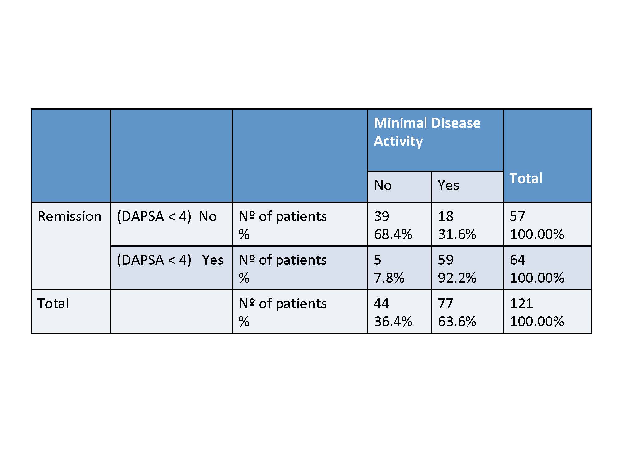
Task: Click the value 59 in the table
Action: pyautogui.click(x=445, y=260)
